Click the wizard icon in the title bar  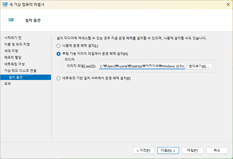(x=5, y=4)
